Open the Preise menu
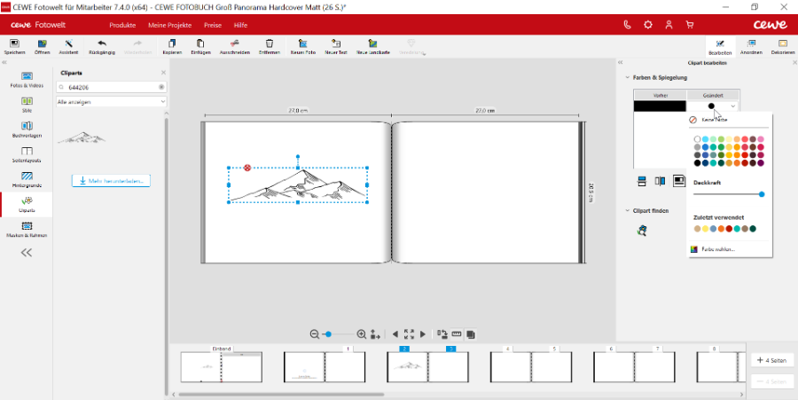The height and width of the screenshot is (400, 798). pyautogui.click(x=213, y=25)
